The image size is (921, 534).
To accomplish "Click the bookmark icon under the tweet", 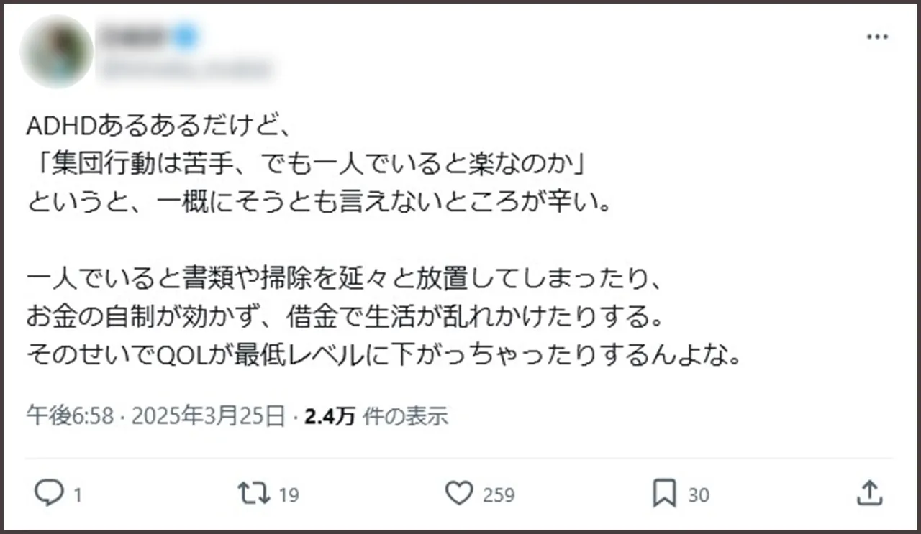I will (x=665, y=494).
